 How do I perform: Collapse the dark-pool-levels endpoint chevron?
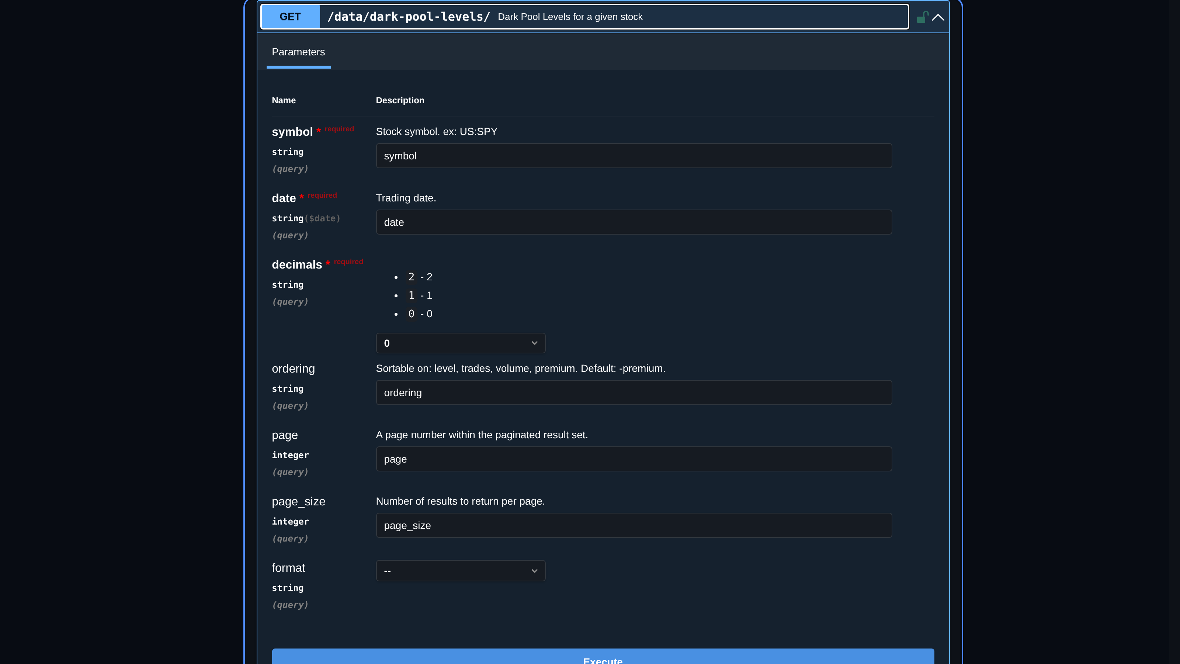point(938,17)
